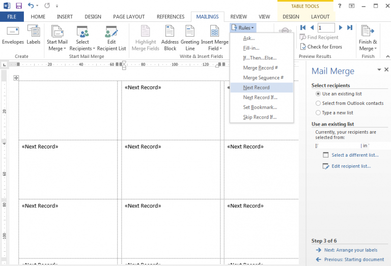The image size is (391, 266).
Task: Open Edit Recipient List
Action: click(111, 38)
